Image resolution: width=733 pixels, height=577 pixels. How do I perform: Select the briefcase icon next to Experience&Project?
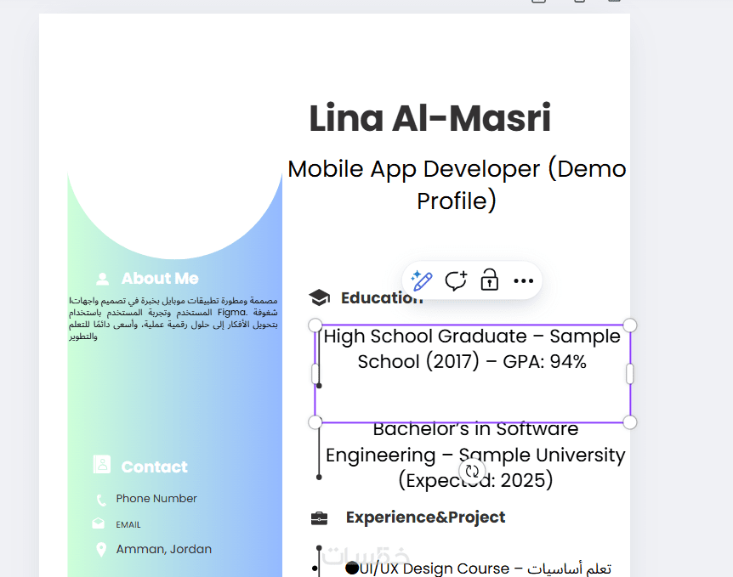coord(319,518)
